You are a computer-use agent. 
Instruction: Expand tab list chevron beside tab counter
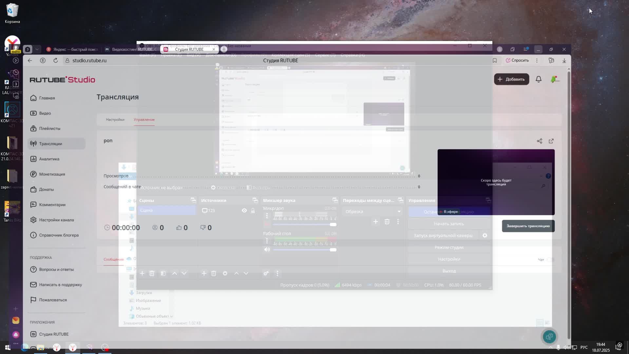tap(37, 49)
